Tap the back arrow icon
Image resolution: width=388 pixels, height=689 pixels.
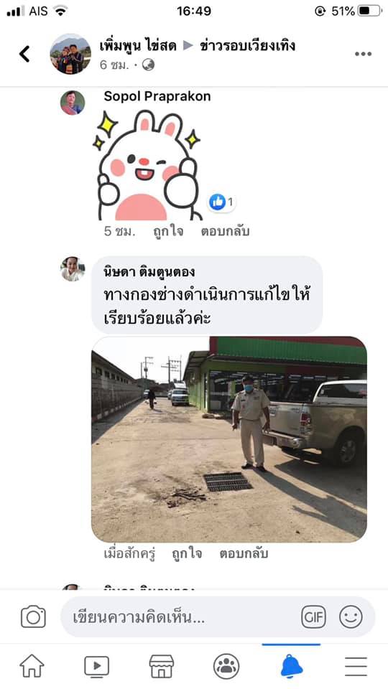(24, 54)
